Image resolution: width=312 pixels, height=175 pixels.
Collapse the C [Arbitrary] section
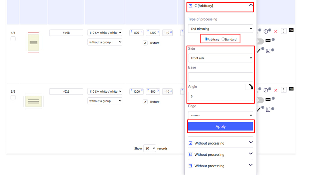tap(250, 5)
